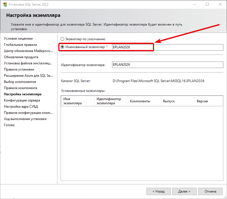This screenshot has height=199, width=227.
Task: Cancel setup with the "Отмена" button
Action: click(210, 191)
